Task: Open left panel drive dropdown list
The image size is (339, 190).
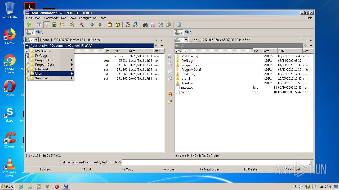Action: 37,40
